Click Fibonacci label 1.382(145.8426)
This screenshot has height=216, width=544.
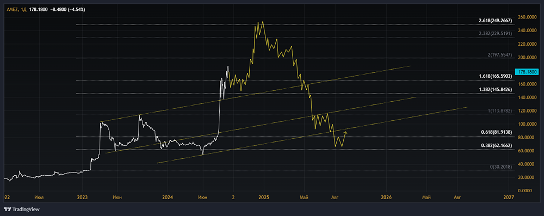(x=495, y=90)
